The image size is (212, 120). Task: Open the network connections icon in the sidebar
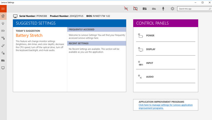point(3,46)
